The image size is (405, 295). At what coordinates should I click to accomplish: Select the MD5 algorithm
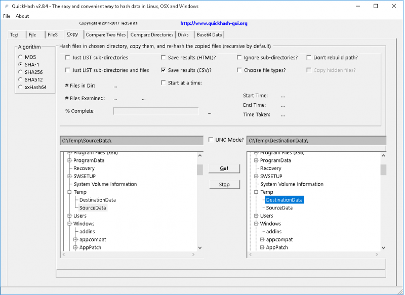pos(20,57)
